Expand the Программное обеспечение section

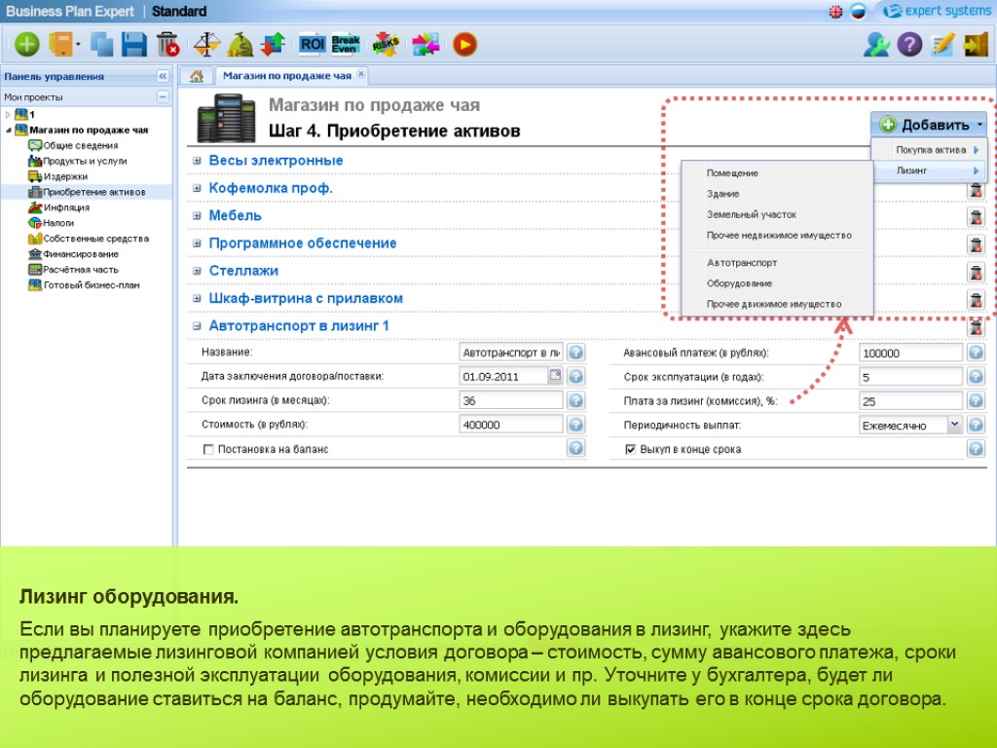197,243
